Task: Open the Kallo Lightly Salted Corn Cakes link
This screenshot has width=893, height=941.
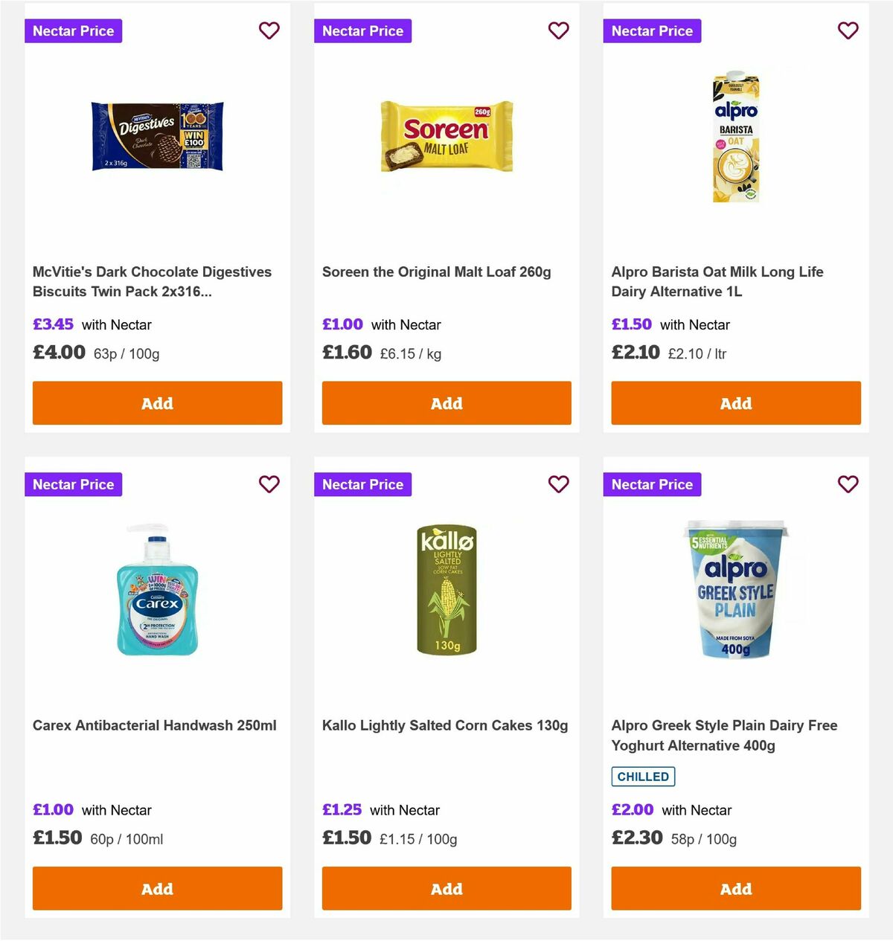Action: click(444, 725)
